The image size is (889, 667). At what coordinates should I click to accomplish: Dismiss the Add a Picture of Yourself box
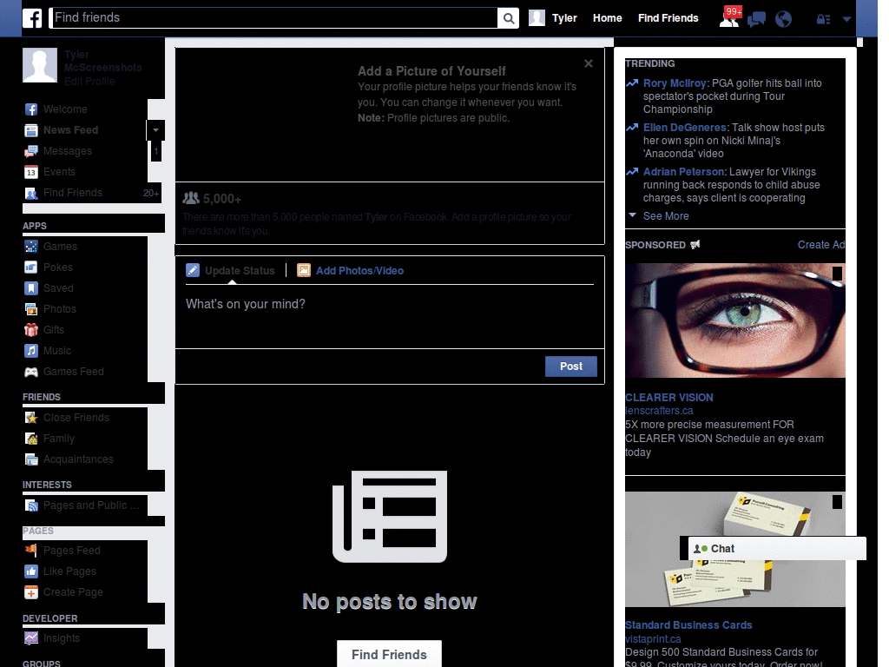tap(589, 63)
